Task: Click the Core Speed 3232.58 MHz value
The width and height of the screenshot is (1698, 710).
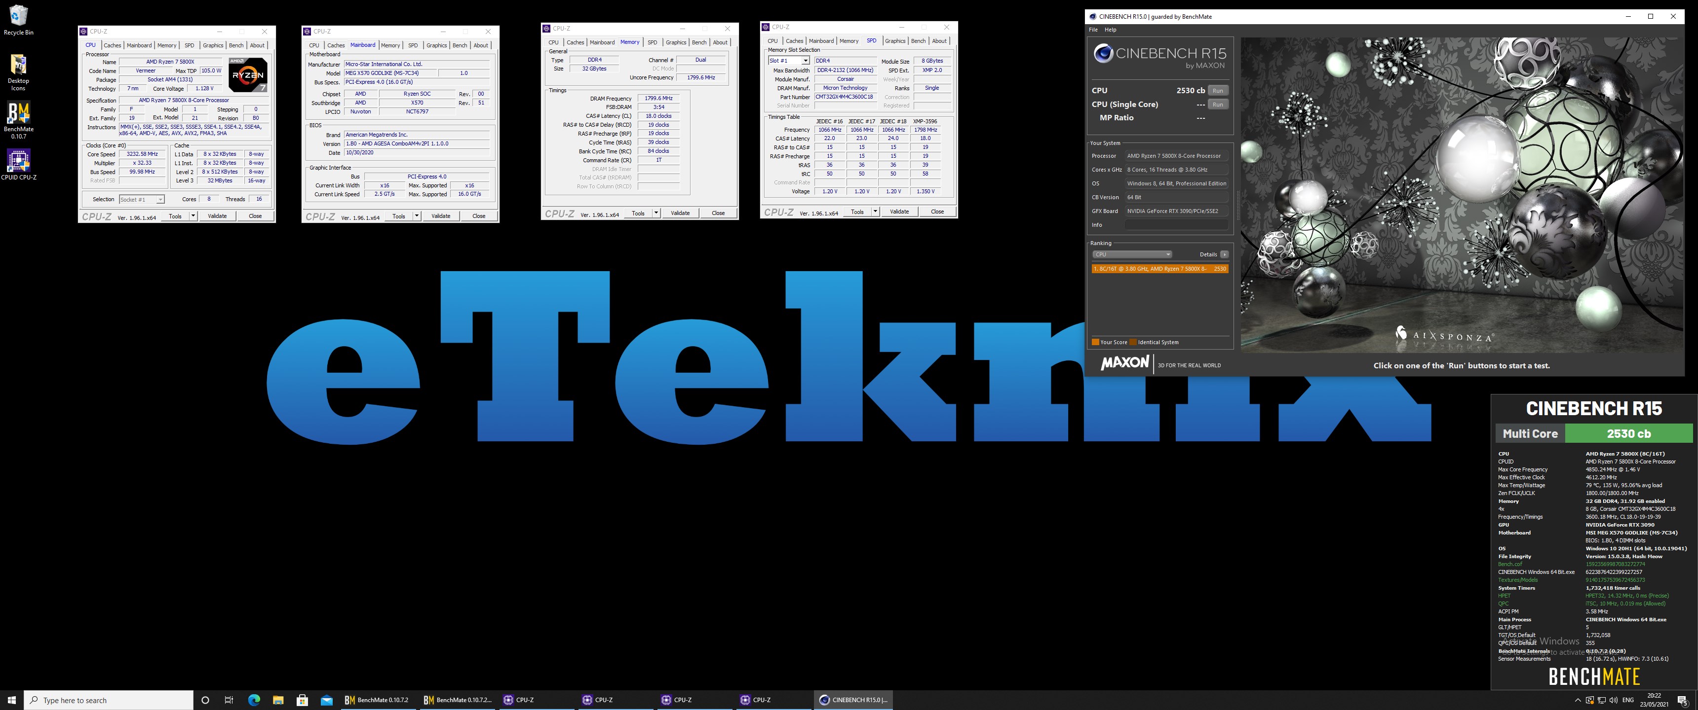Action: (142, 154)
